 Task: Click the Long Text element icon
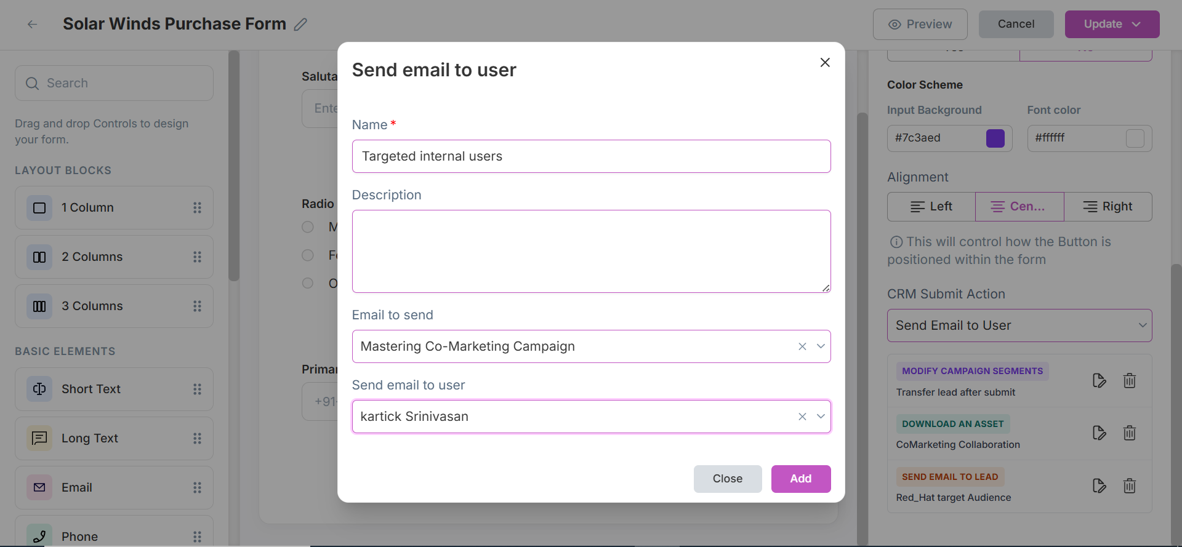click(39, 438)
